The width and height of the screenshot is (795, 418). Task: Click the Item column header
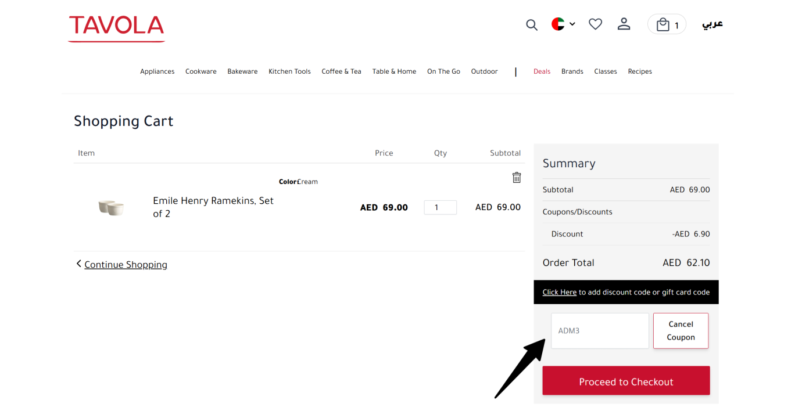click(87, 153)
